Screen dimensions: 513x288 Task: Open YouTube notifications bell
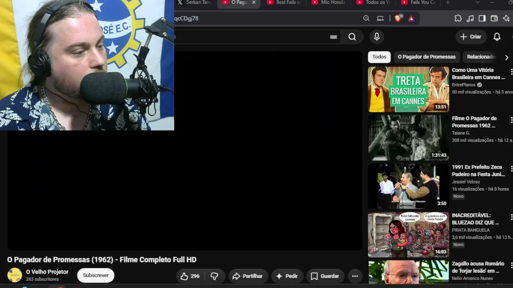pos(497,37)
